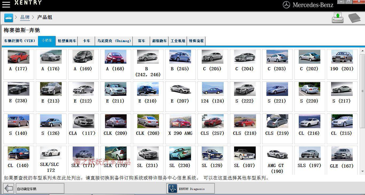This screenshot has height=195, width=365.
Task: Choose the E (207) model tile
Action: coord(180,96)
